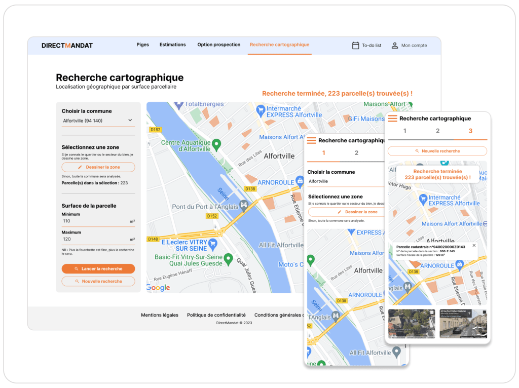Go to the Piges navigation item
The image size is (519, 388).
[142, 45]
